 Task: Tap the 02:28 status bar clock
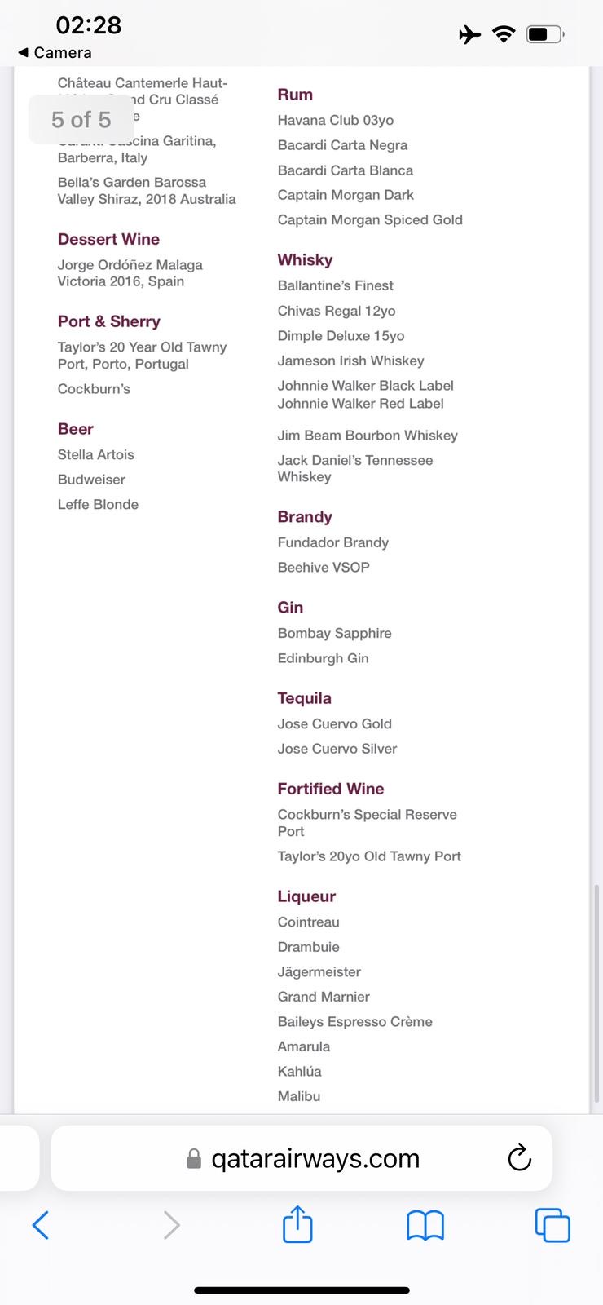[88, 25]
